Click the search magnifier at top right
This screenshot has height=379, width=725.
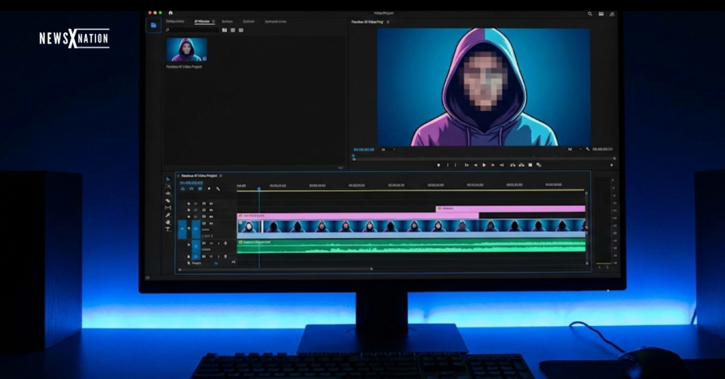point(590,14)
